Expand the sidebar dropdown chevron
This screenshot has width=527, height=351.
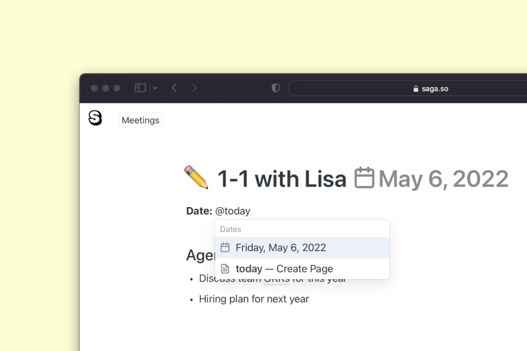[155, 88]
